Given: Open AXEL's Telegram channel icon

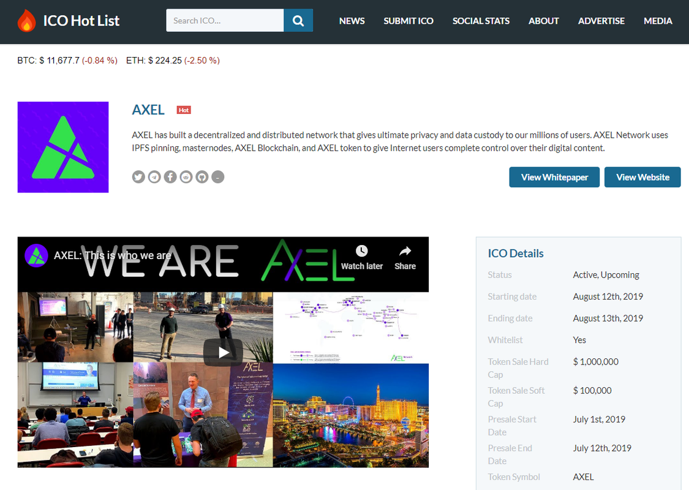Looking at the screenshot, I should tap(154, 176).
